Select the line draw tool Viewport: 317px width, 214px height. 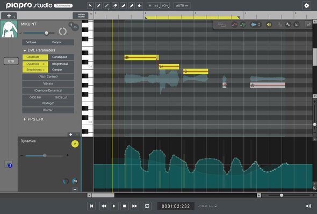(x=107, y=6)
